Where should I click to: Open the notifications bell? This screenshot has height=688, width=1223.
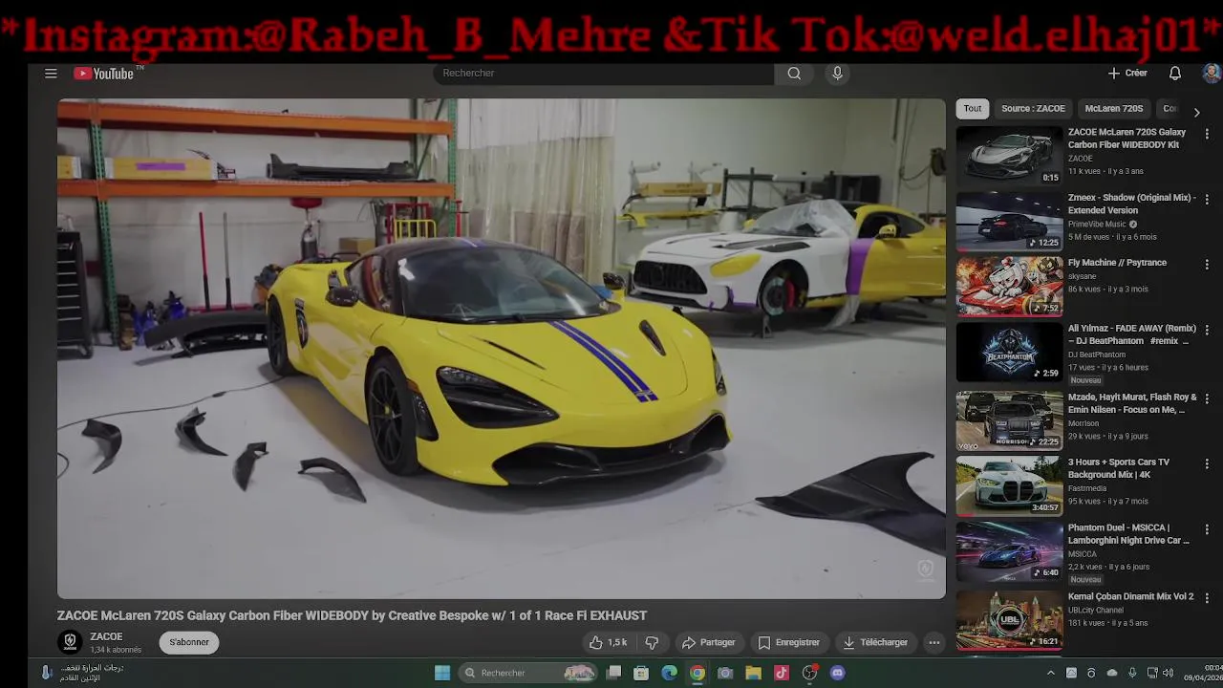[x=1175, y=74]
